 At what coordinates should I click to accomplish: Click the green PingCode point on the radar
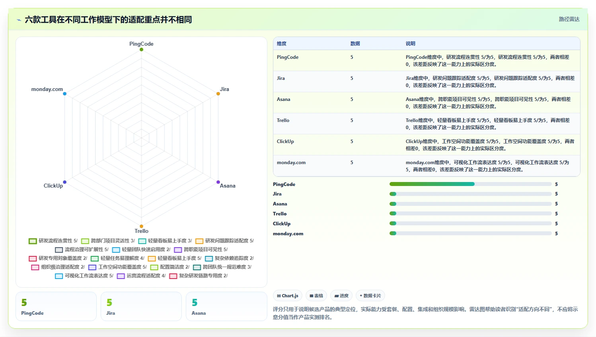coord(141,50)
